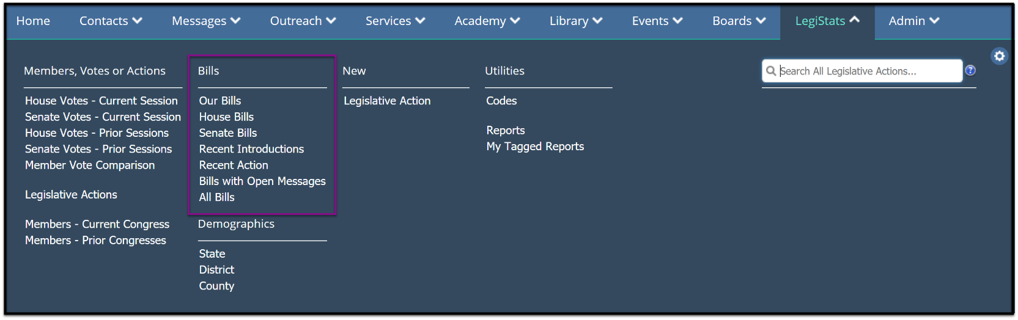Open My Tagged Reports
Screen dimensions: 1018x320
click(535, 147)
